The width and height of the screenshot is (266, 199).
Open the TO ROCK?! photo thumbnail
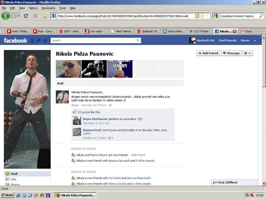120,69
